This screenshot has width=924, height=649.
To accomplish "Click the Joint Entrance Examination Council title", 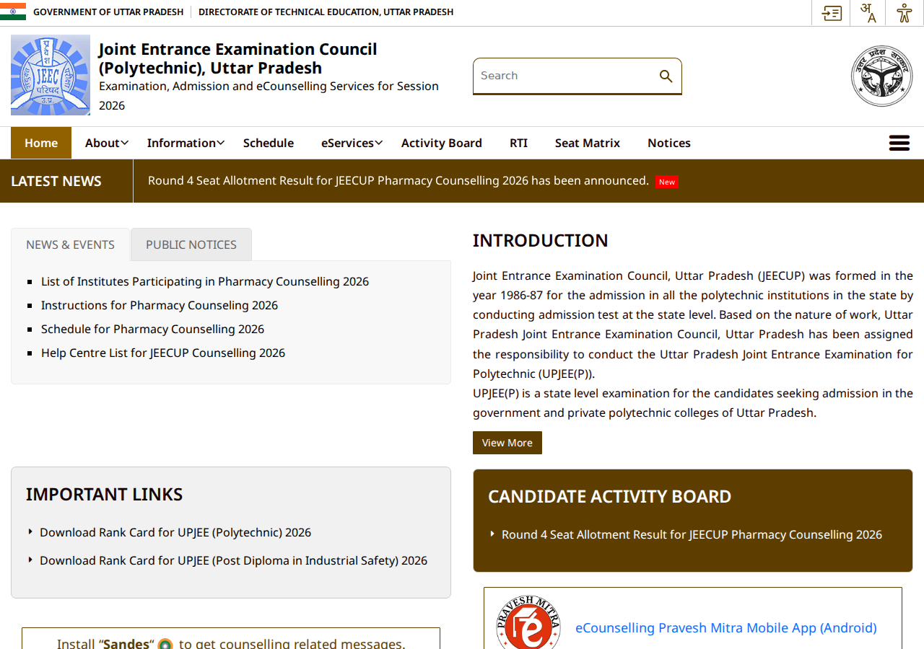I will pos(237,58).
